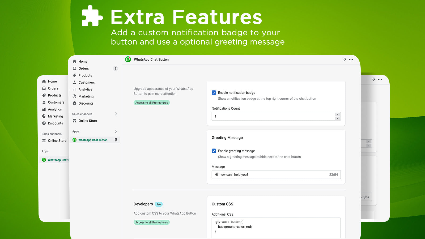This screenshot has height=239, width=425.
Task: Click the Pro badge next to Developers
Action: pos(158,204)
